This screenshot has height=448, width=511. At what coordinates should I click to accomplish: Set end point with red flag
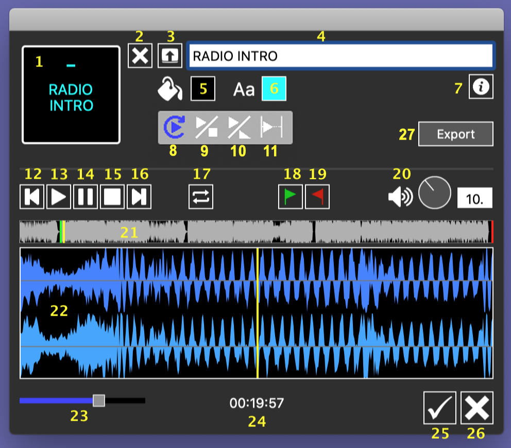tap(317, 197)
